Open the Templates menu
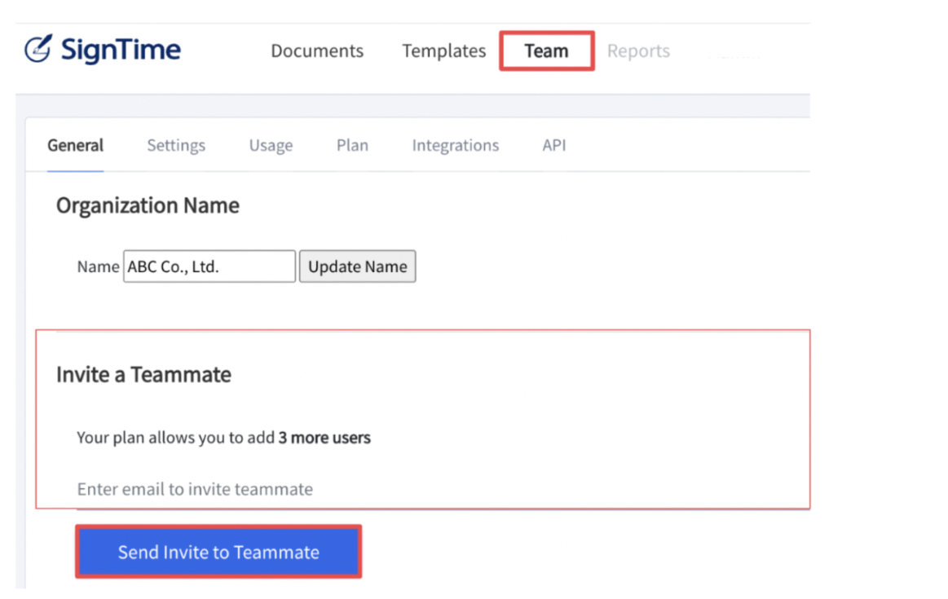Image resolution: width=948 pixels, height=599 pixels. (443, 51)
